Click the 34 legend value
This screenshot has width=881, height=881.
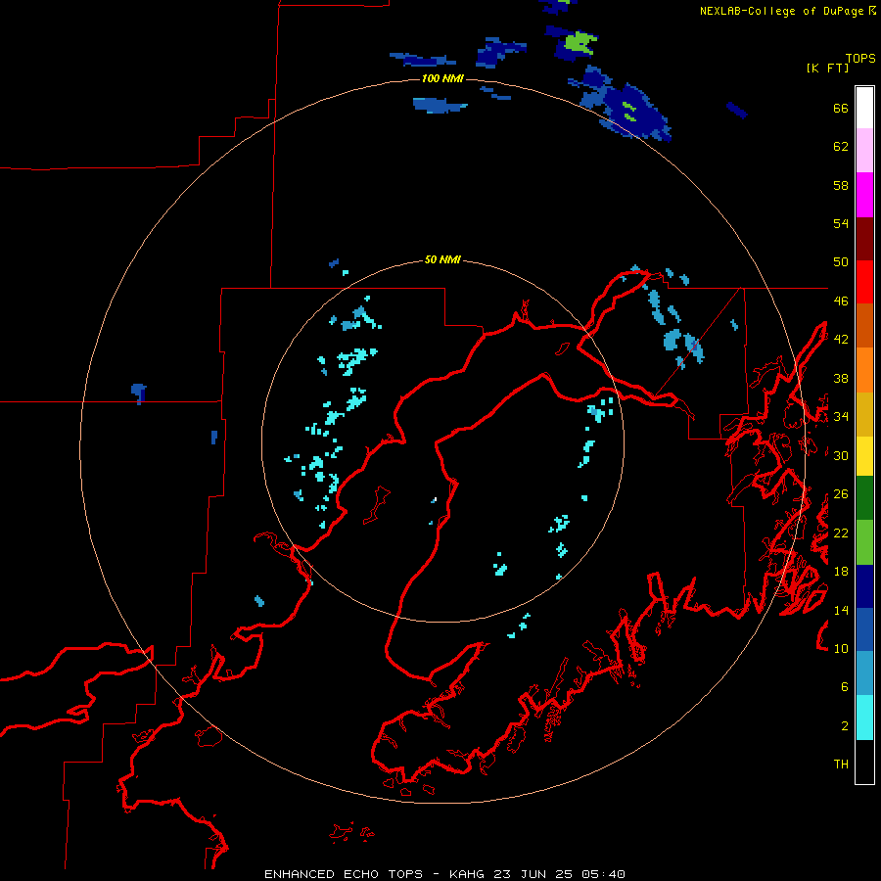(841, 417)
